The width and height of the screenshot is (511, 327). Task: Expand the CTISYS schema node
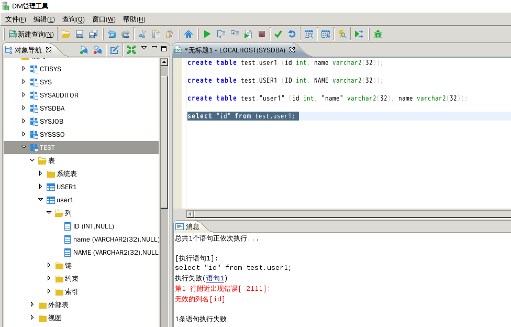24,69
